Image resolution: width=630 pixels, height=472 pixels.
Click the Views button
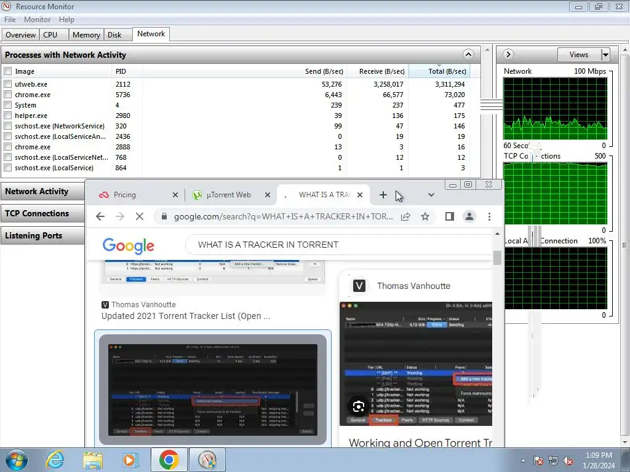coord(579,55)
